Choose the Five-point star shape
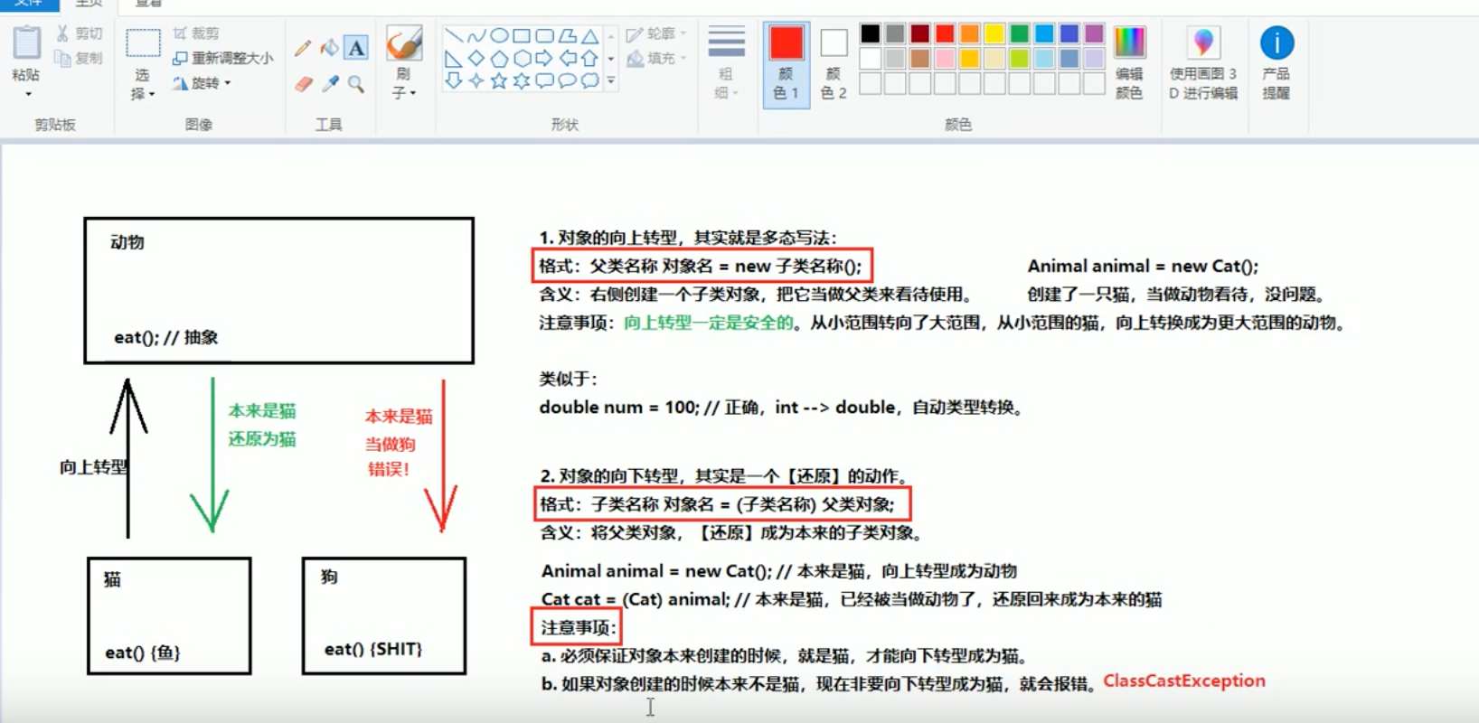Image resolution: width=1479 pixels, height=723 pixels. [x=499, y=80]
